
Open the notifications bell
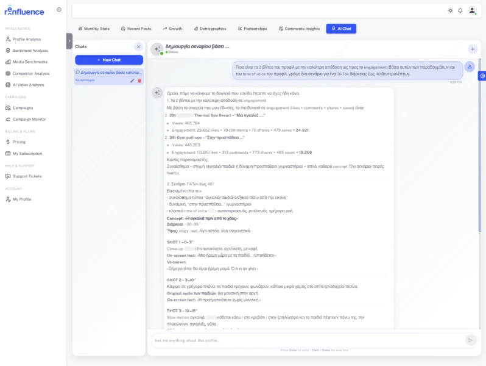(x=460, y=10)
